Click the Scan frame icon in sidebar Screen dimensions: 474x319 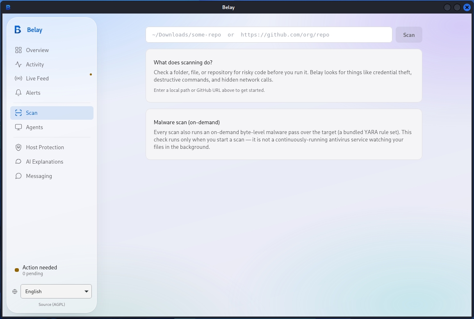coord(18,113)
